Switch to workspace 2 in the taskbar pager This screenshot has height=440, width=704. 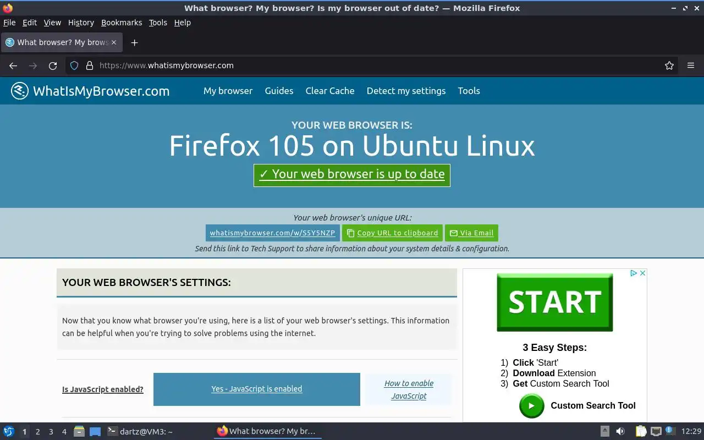pyautogui.click(x=37, y=432)
